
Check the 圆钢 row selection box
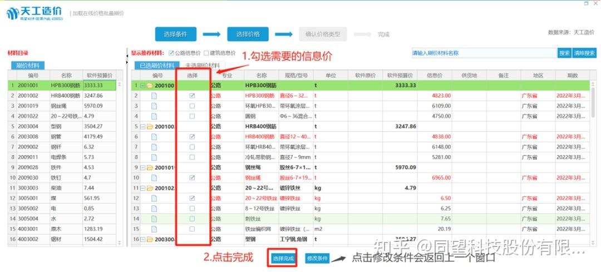click(192, 116)
